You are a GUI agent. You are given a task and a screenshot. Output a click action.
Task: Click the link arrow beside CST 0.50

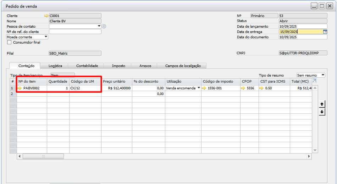(x=261, y=88)
